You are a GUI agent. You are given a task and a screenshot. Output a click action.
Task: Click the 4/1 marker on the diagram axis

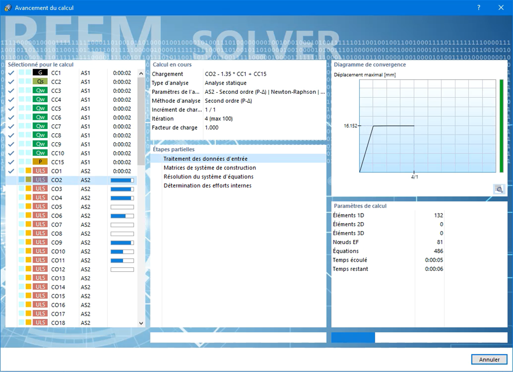click(x=414, y=177)
